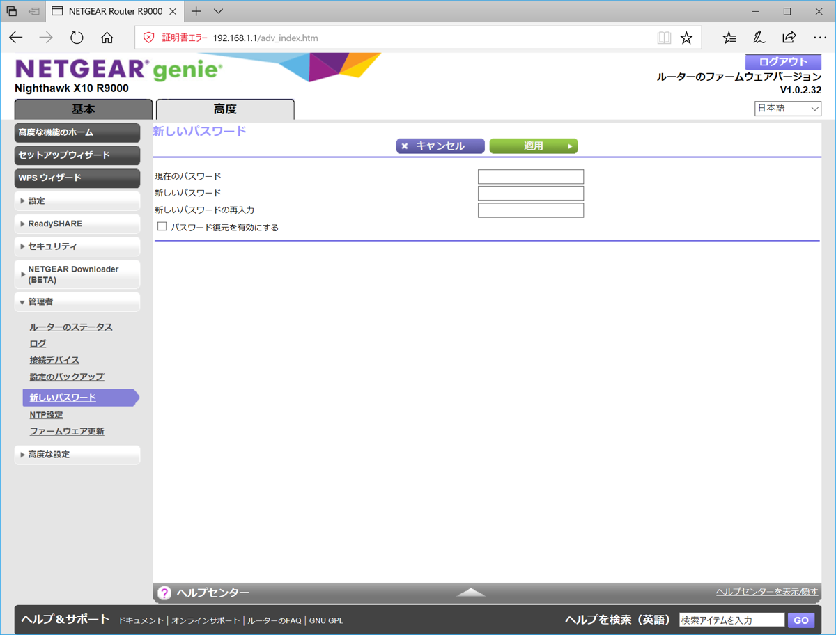Expand the ReadySHARE sidebar section
Image resolution: width=836 pixels, height=635 pixels.
point(77,224)
